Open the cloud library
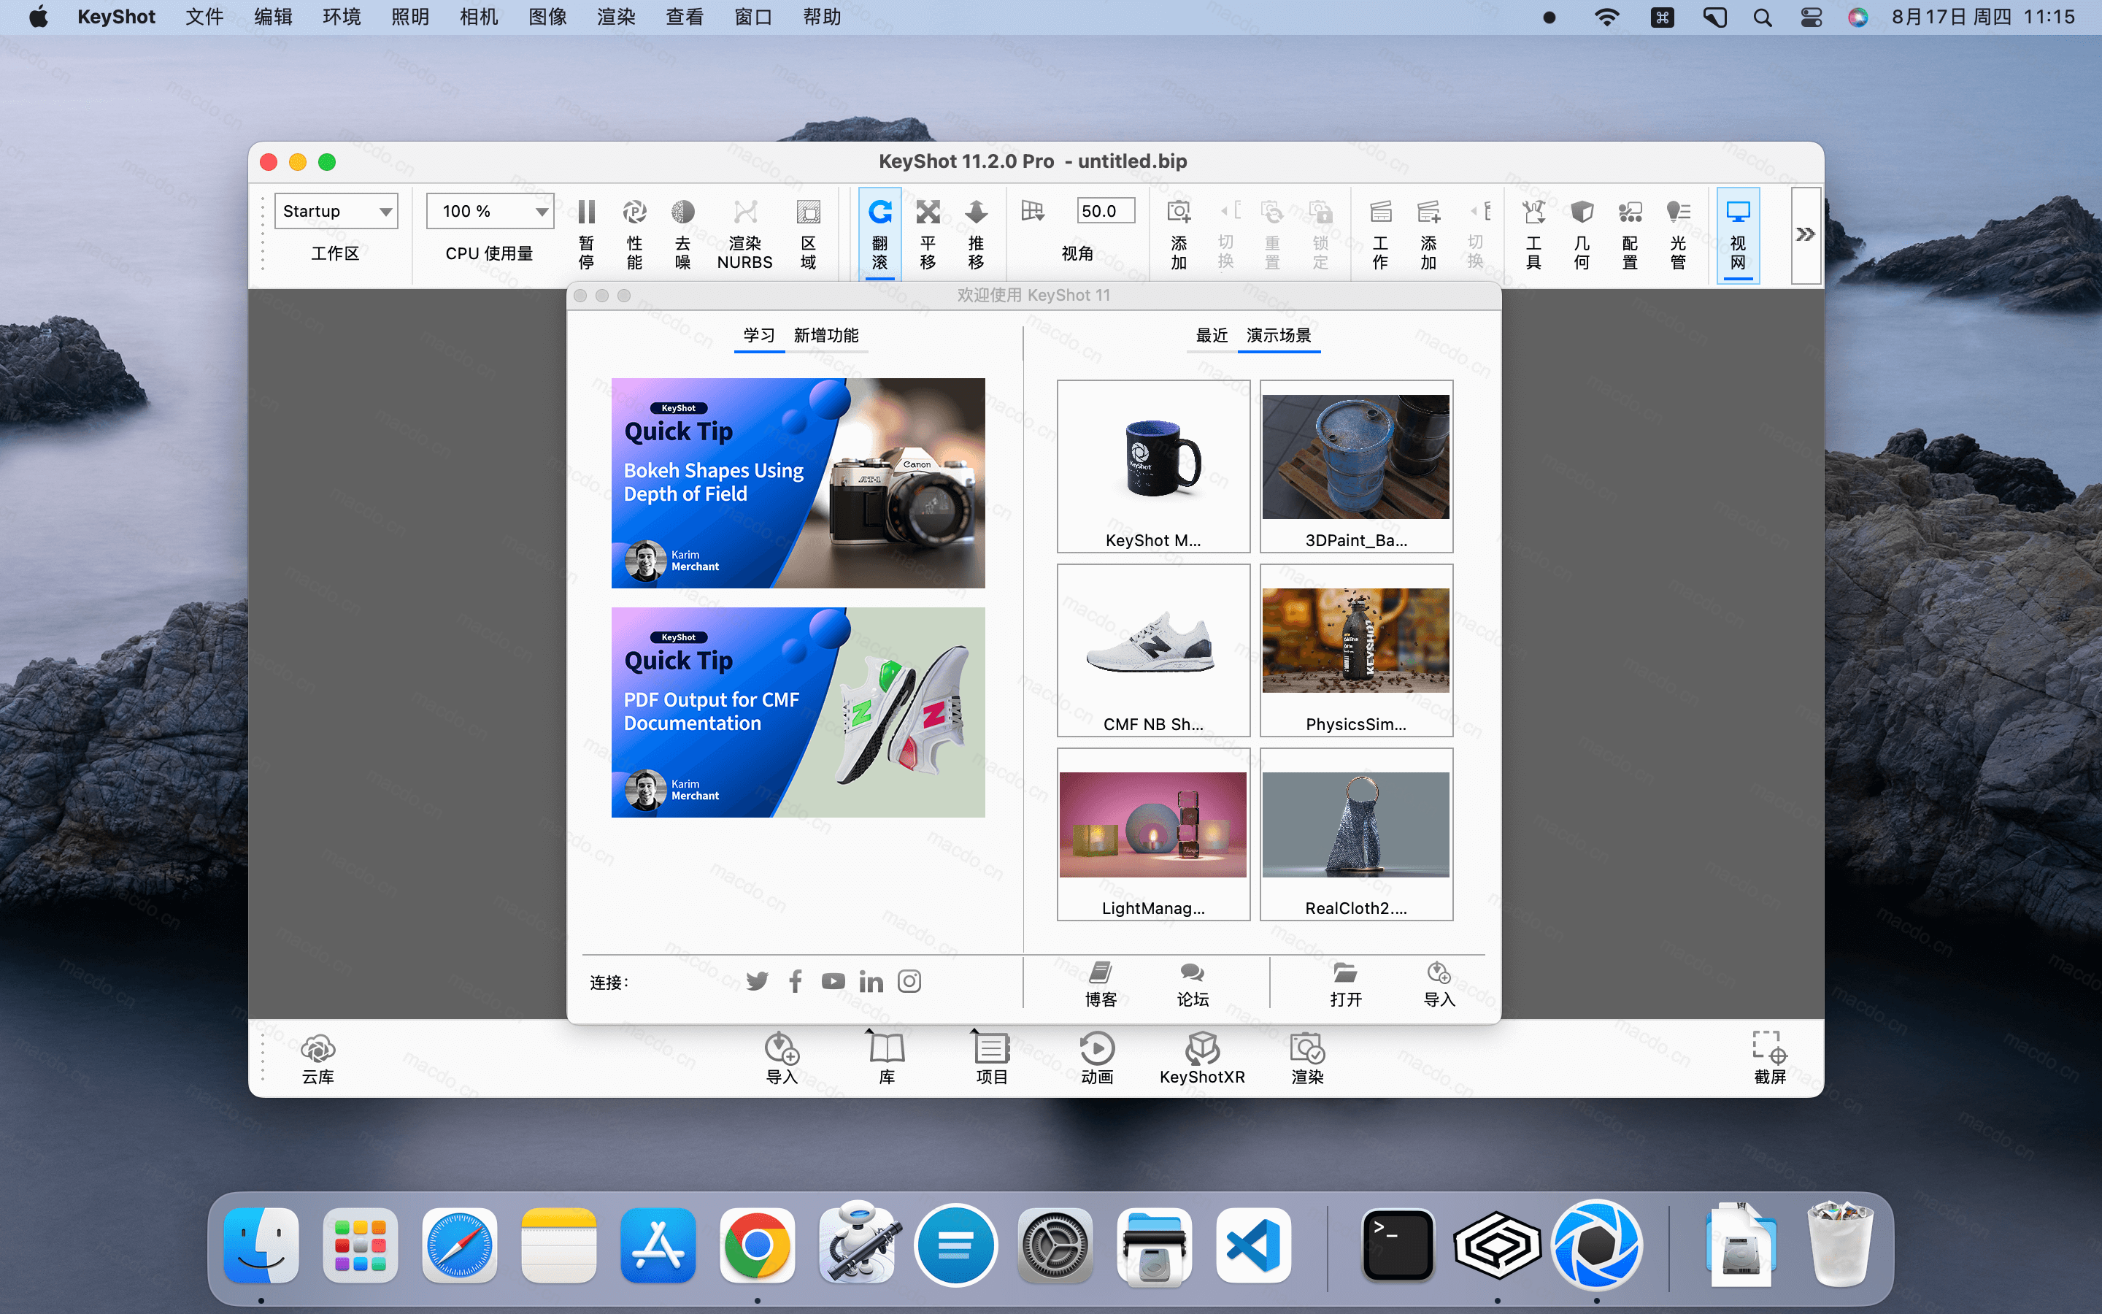Screen dimensions: 2102x1314 click(x=318, y=1056)
